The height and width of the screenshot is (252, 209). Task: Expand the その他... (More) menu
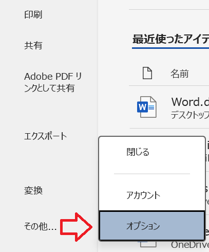(x=41, y=226)
